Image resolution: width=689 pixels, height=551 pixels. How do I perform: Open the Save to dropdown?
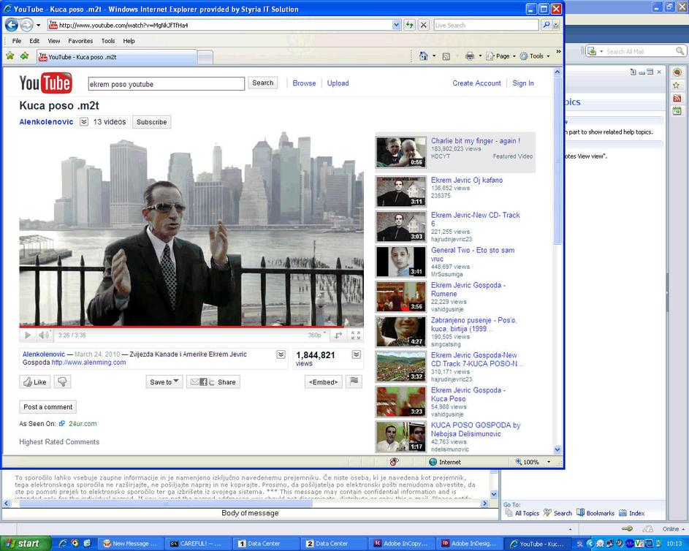click(165, 381)
